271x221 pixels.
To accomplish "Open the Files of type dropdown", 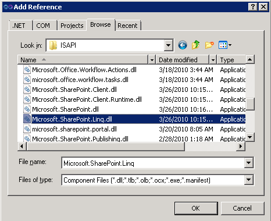I will (249, 180).
